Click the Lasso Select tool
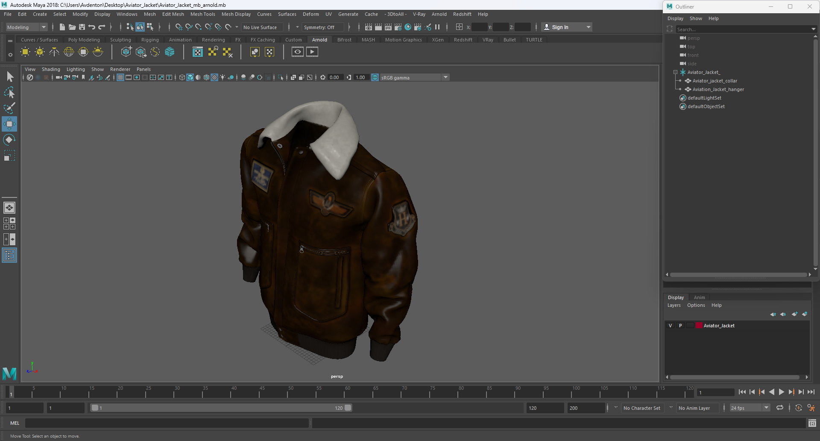 point(9,92)
